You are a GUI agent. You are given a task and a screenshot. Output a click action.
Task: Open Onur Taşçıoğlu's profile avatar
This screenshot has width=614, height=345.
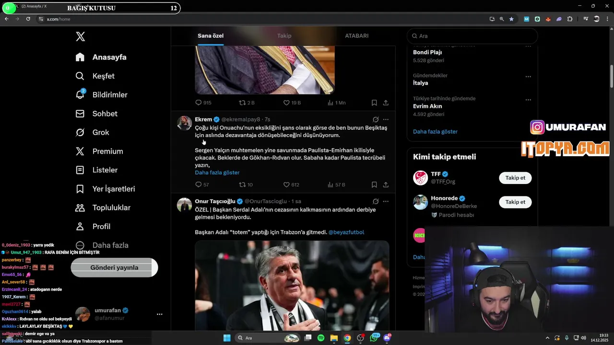click(185, 205)
